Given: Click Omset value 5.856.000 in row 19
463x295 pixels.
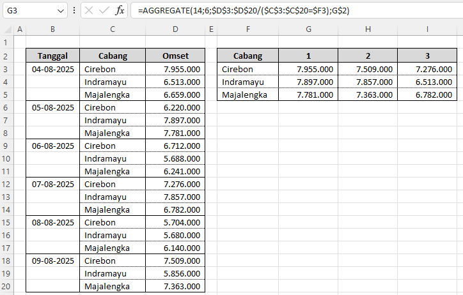Looking at the screenshot, I should point(175,273).
